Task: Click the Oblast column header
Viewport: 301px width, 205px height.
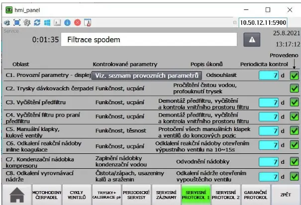Action: point(21,64)
